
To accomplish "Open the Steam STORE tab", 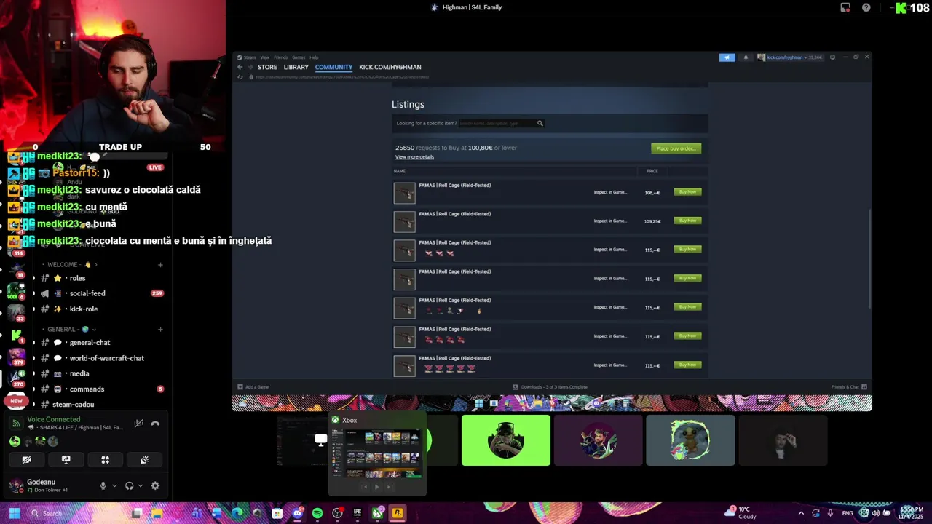I will point(267,67).
